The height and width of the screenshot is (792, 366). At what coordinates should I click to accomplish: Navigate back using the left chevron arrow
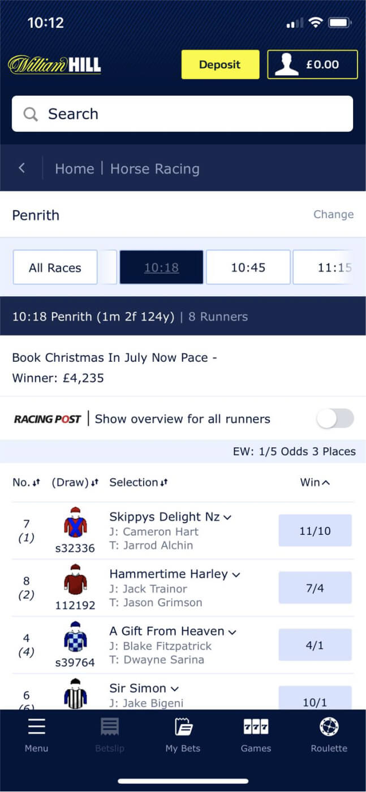pyautogui.click(x=22, y=168)
